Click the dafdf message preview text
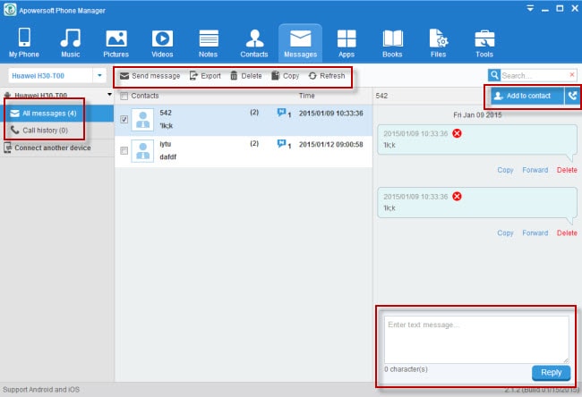The height and width of the screenshot is (397, 582). (x=167, y=157)
